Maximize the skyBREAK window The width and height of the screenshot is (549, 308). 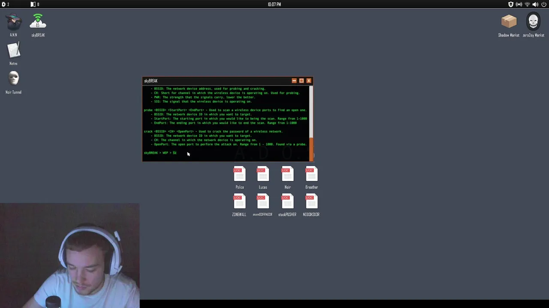click(302, 80)
